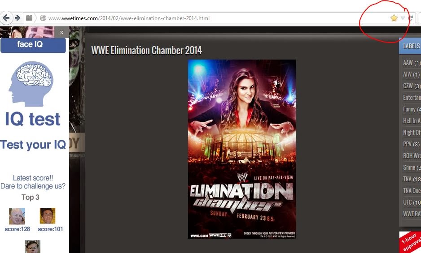
Task: Click the site identity globe icon
Action: click(x=43, y=18)
